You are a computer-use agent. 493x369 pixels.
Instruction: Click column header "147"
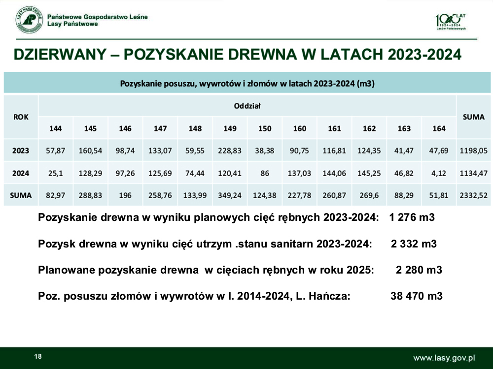pos(160,128)
